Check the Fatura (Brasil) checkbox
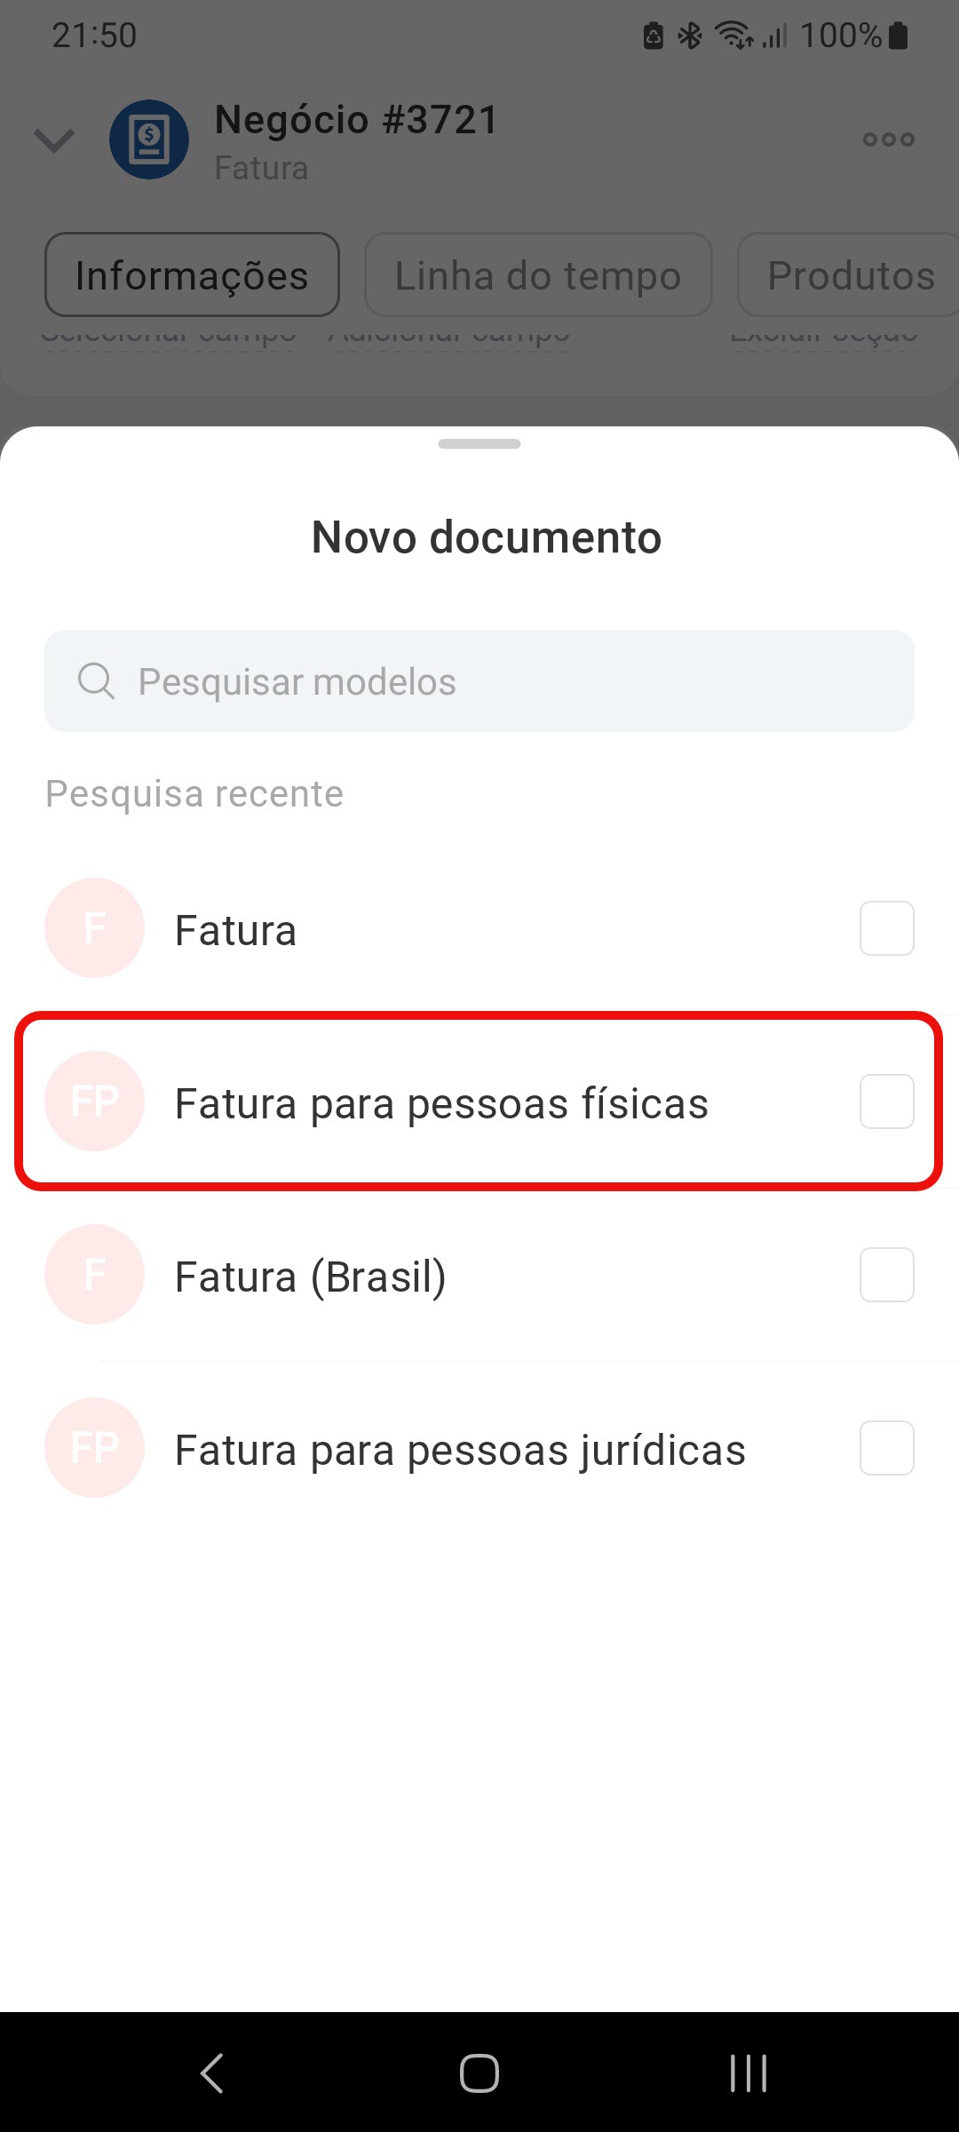Image resolution: width=959 pixels, height=2132 pixels. tap(886, 1275)
